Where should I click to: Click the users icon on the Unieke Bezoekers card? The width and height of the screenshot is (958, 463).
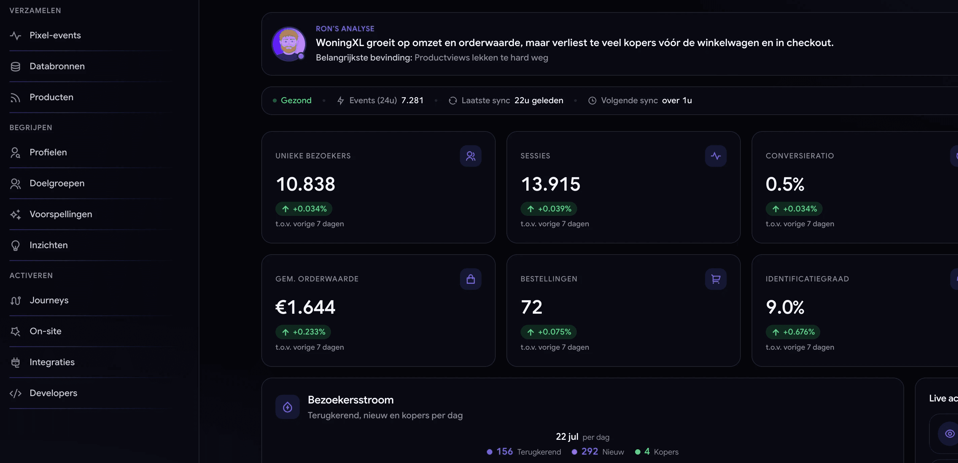tap(470, 156)
